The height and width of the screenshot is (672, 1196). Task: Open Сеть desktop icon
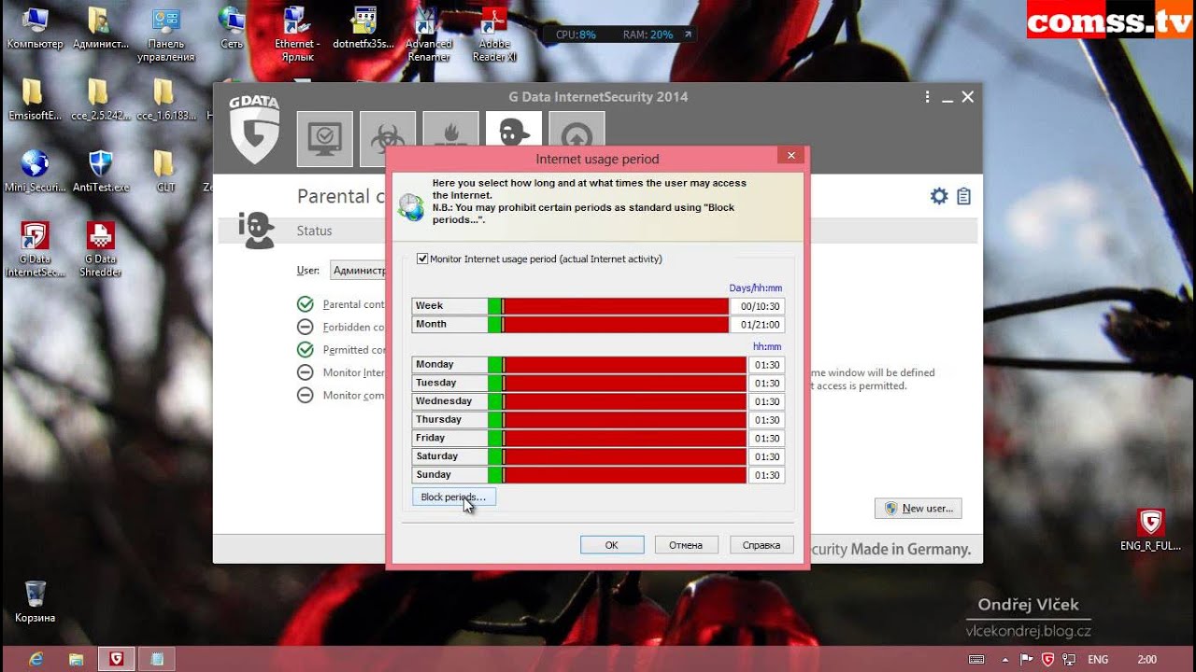click(232, 28)
